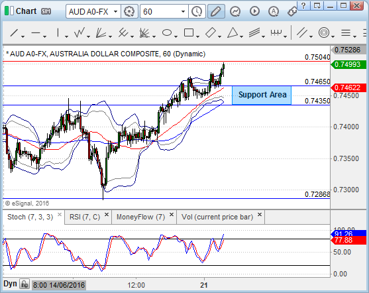Select the trend line drawing tool
Image resolution: width=369 pixels, height=293 pixels.
pos(14,33)
